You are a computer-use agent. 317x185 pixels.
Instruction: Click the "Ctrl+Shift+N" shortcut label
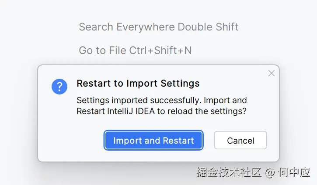(160, 50)
